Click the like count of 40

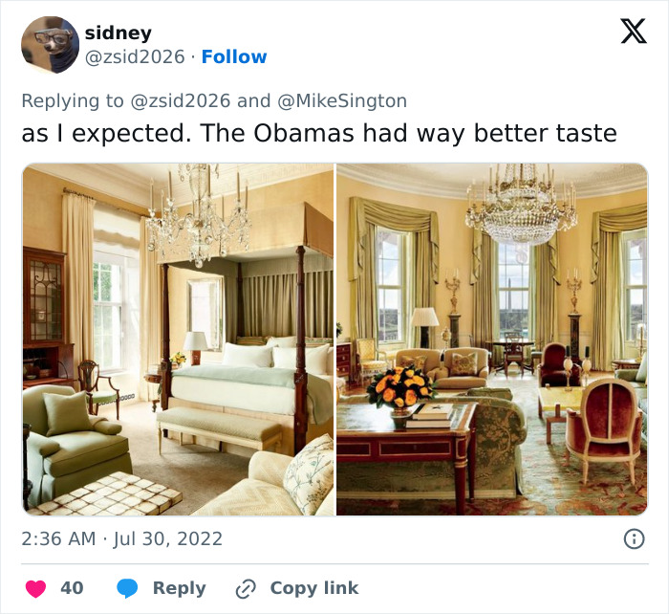click(72, 588)
